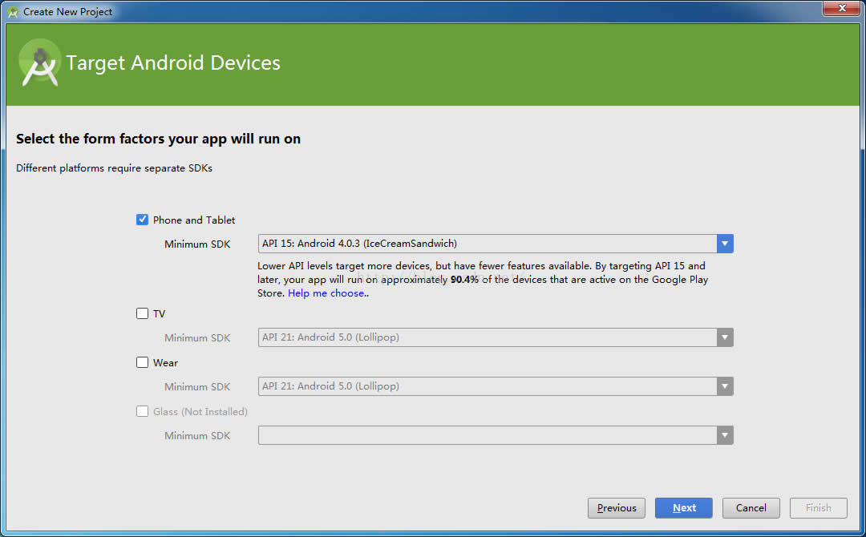This screenshot has height=537, width=866.
Task: Click the Minimum SDK label under Glass
Action: [197, 435]
